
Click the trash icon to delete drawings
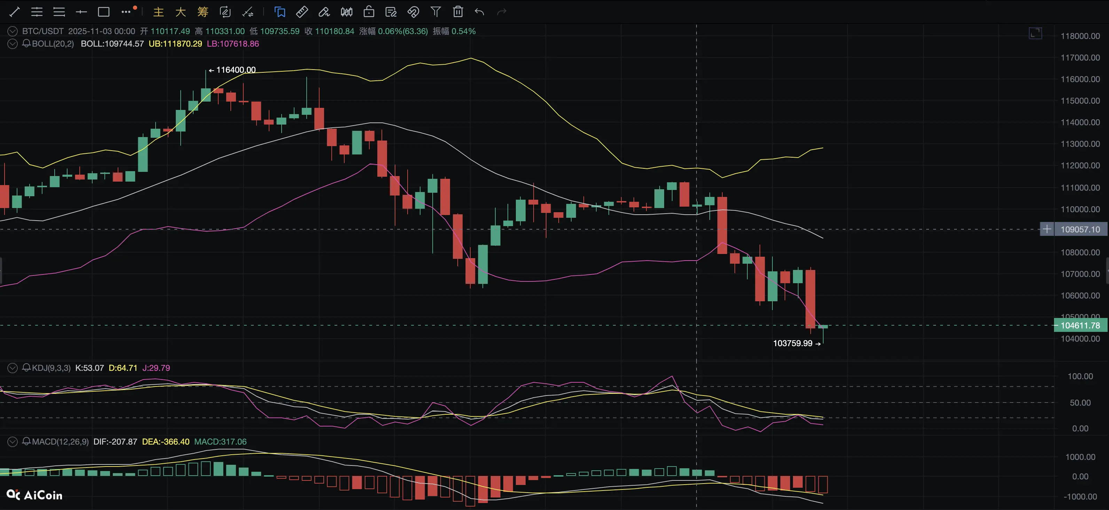point(458,11)
